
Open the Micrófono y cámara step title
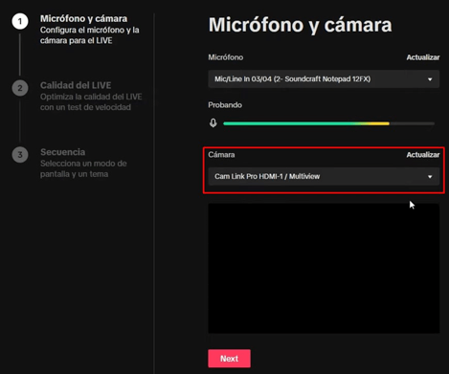tap(83, 19)
